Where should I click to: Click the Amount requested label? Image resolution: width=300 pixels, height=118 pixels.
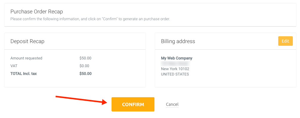[26, 58]
